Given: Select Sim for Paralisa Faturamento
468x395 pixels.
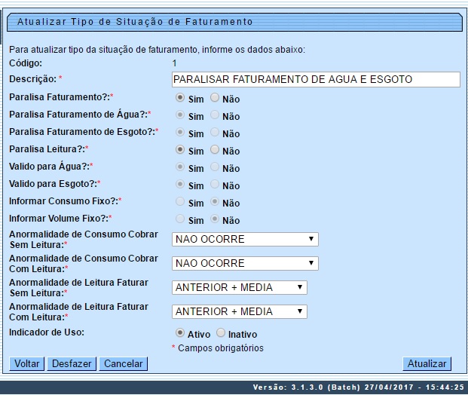Looking at the screenshot, I should tap(180, 98).
